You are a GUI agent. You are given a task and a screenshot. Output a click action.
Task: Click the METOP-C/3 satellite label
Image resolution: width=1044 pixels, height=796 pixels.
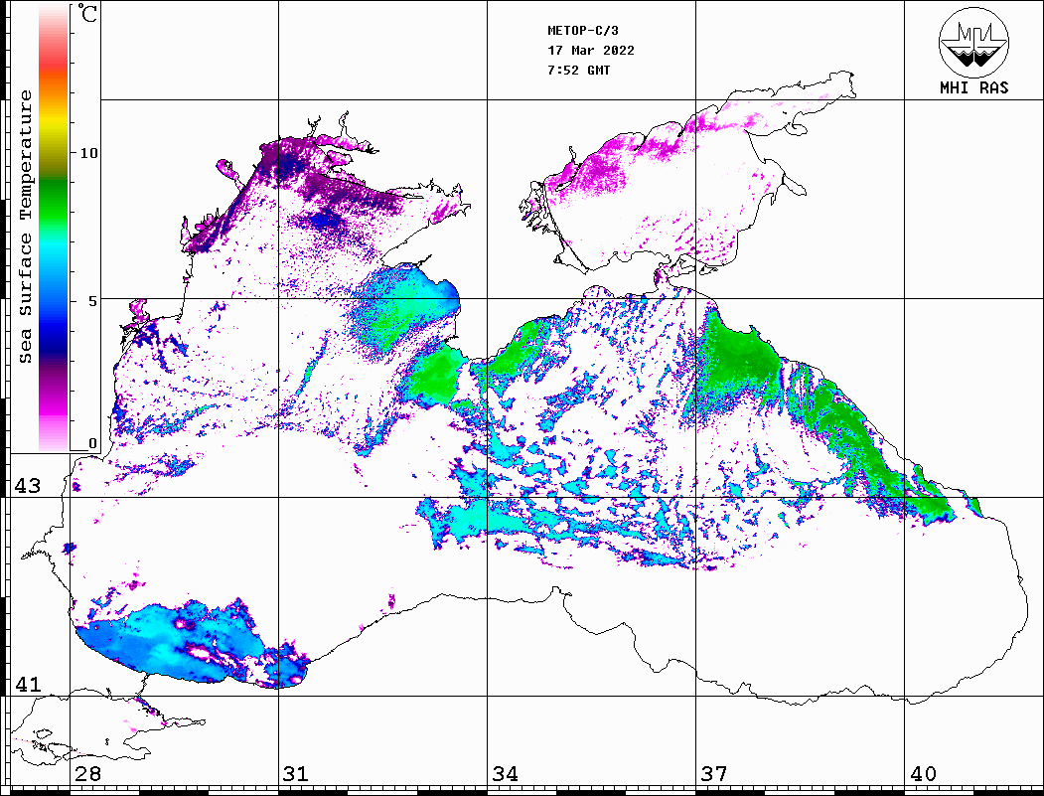coord(582,31)
